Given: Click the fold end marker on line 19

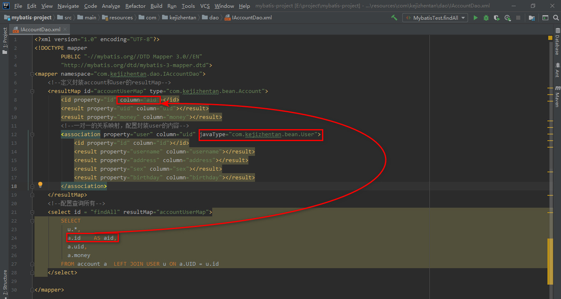Looking at the screenshot, I should tap(32, 195).
